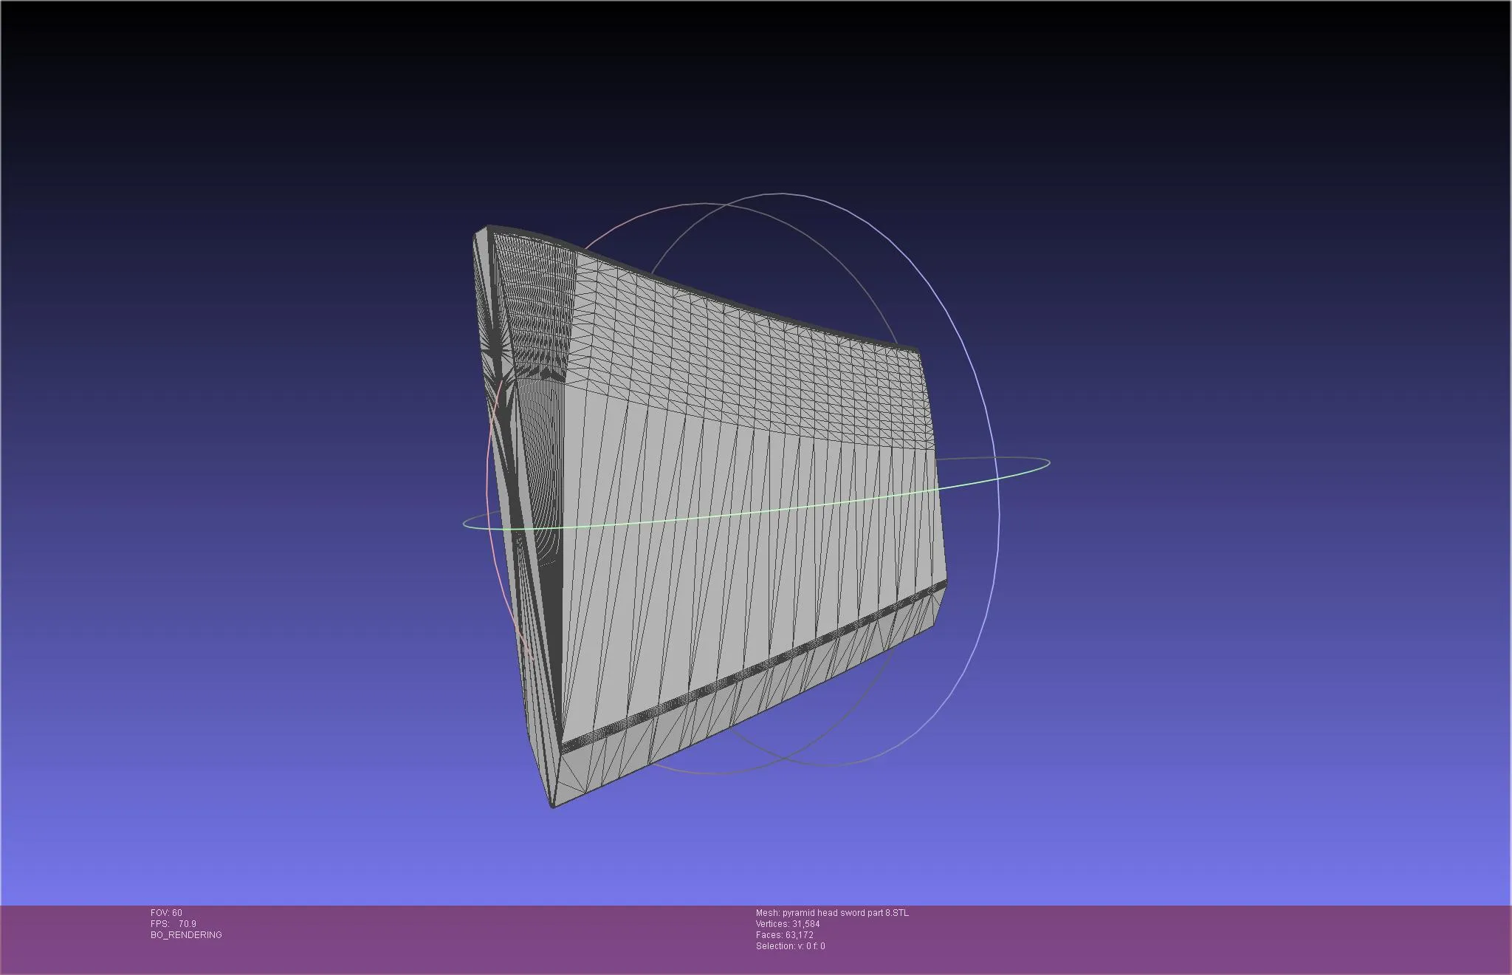The height and width of the screenshot is (975, 1512).
Task: Click the bottom pointed tip of the mesh
Action: [554, 804]
